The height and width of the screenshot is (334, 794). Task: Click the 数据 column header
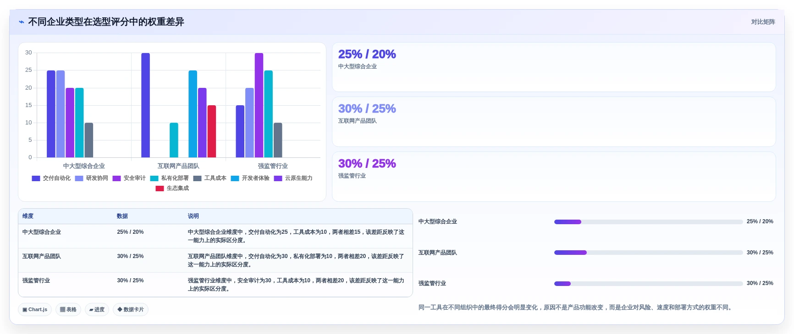[122, 216]
